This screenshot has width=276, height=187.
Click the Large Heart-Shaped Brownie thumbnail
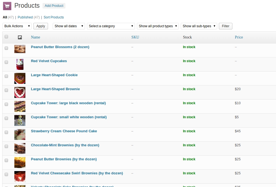pos(20,92)
